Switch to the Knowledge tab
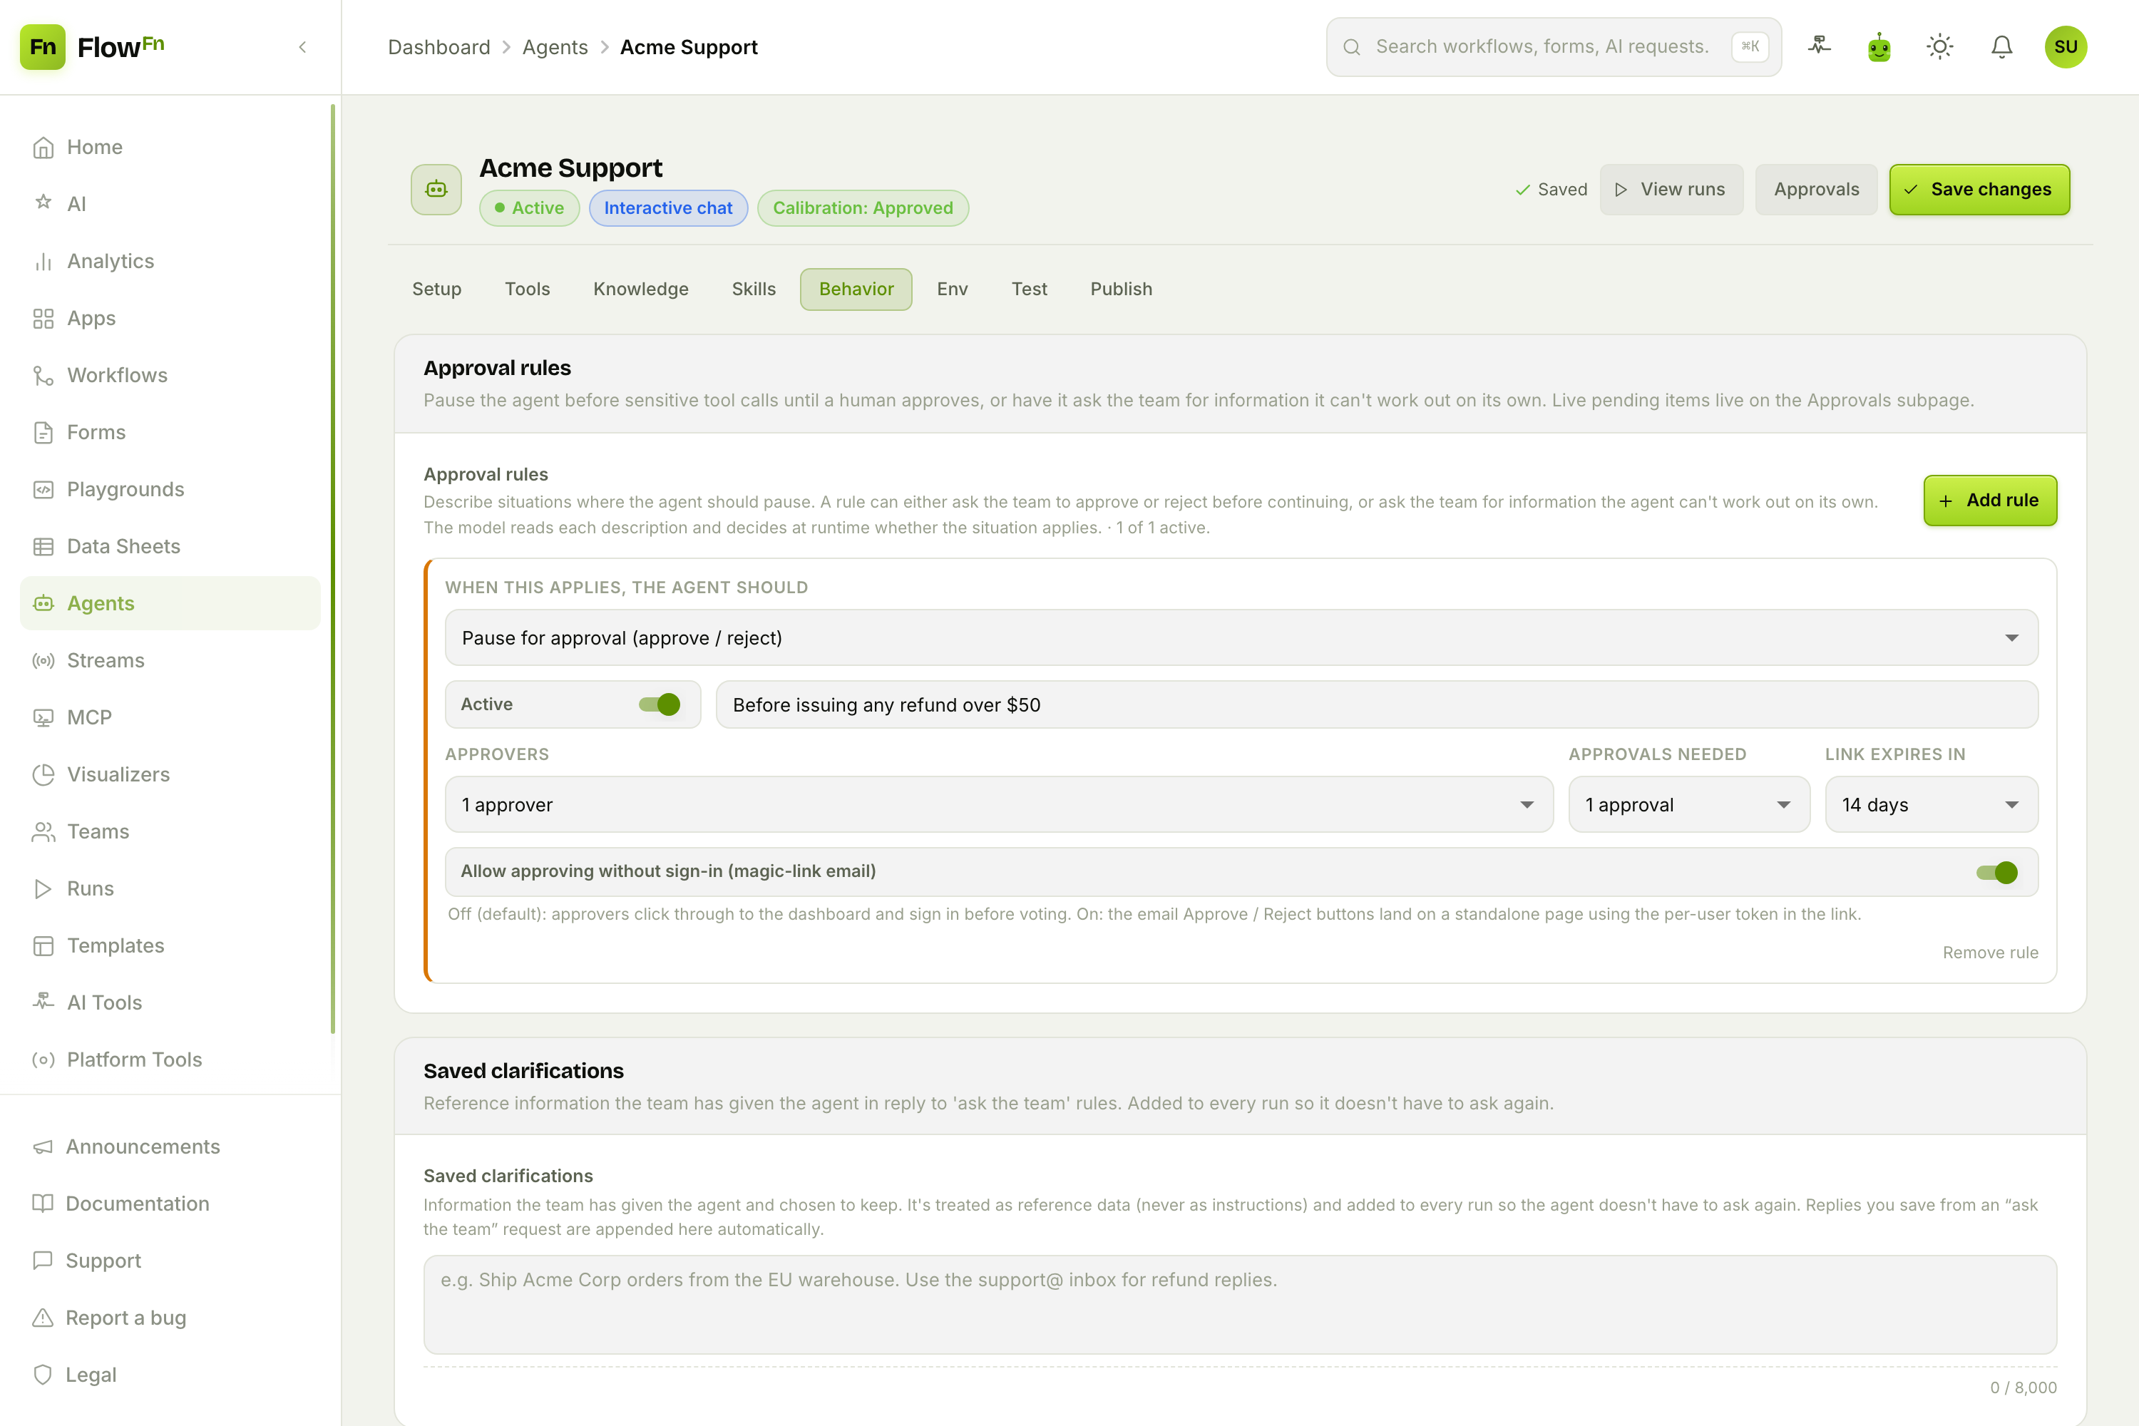 [641, 289]
